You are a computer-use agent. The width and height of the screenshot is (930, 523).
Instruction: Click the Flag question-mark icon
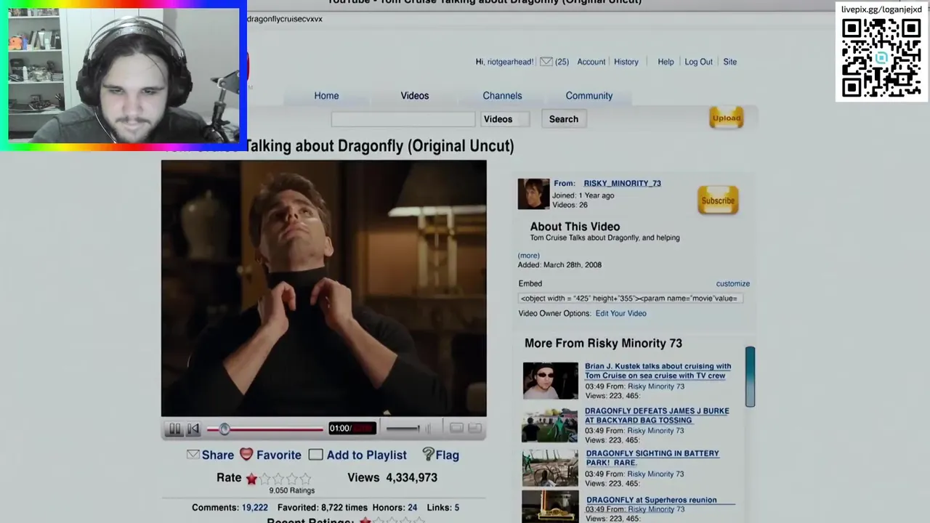(428, 455)
